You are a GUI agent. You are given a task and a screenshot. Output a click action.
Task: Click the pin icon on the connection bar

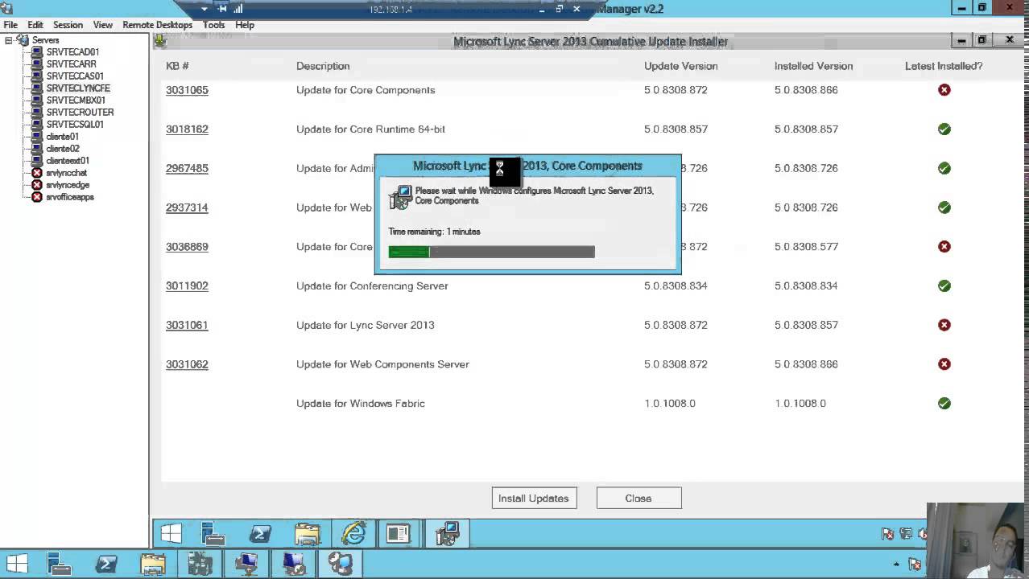point(221,9)
